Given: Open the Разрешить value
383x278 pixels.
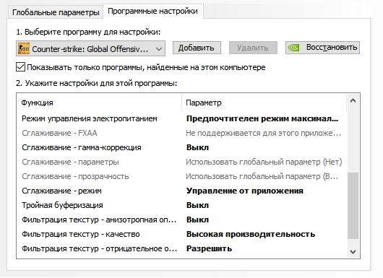Looking at the screenshot, I should [x=209, y=248].
